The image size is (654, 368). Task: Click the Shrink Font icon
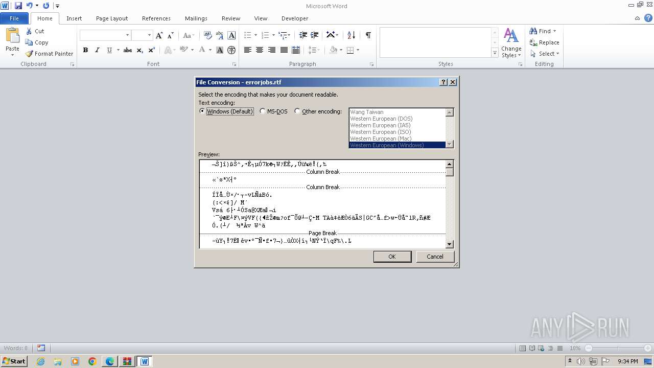pyautogui.click(x=171, y=35)
